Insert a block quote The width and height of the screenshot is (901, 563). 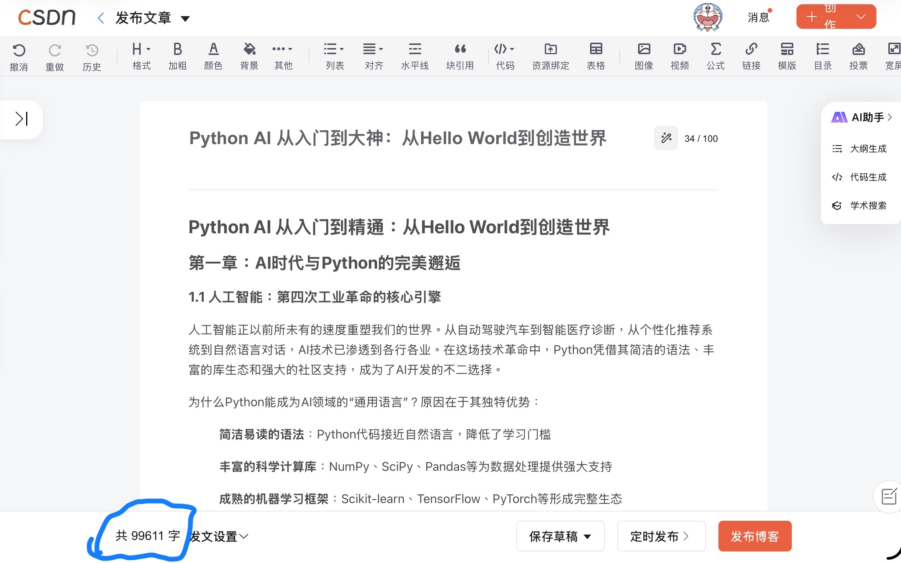tap(460, 56)
